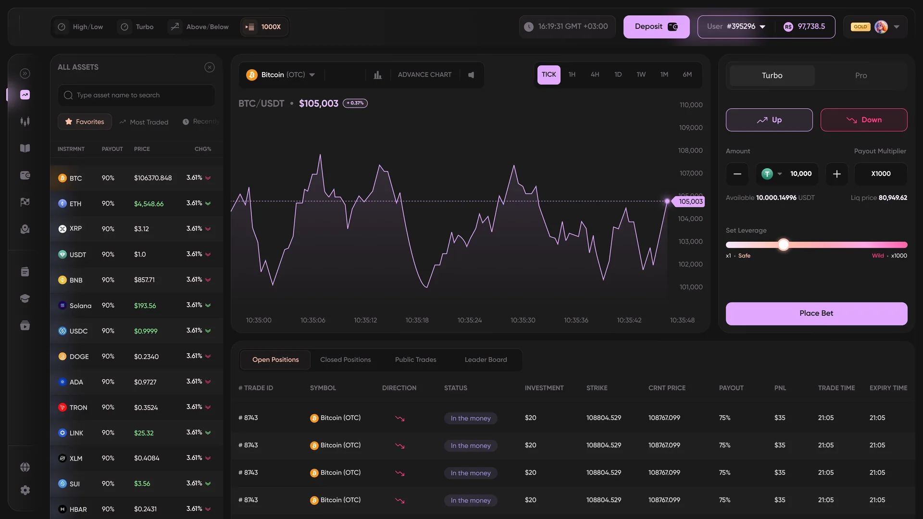The height and width of the screenshot is (519, 923).
Task: Select the Solana asset row
Action: coord(136,306)
